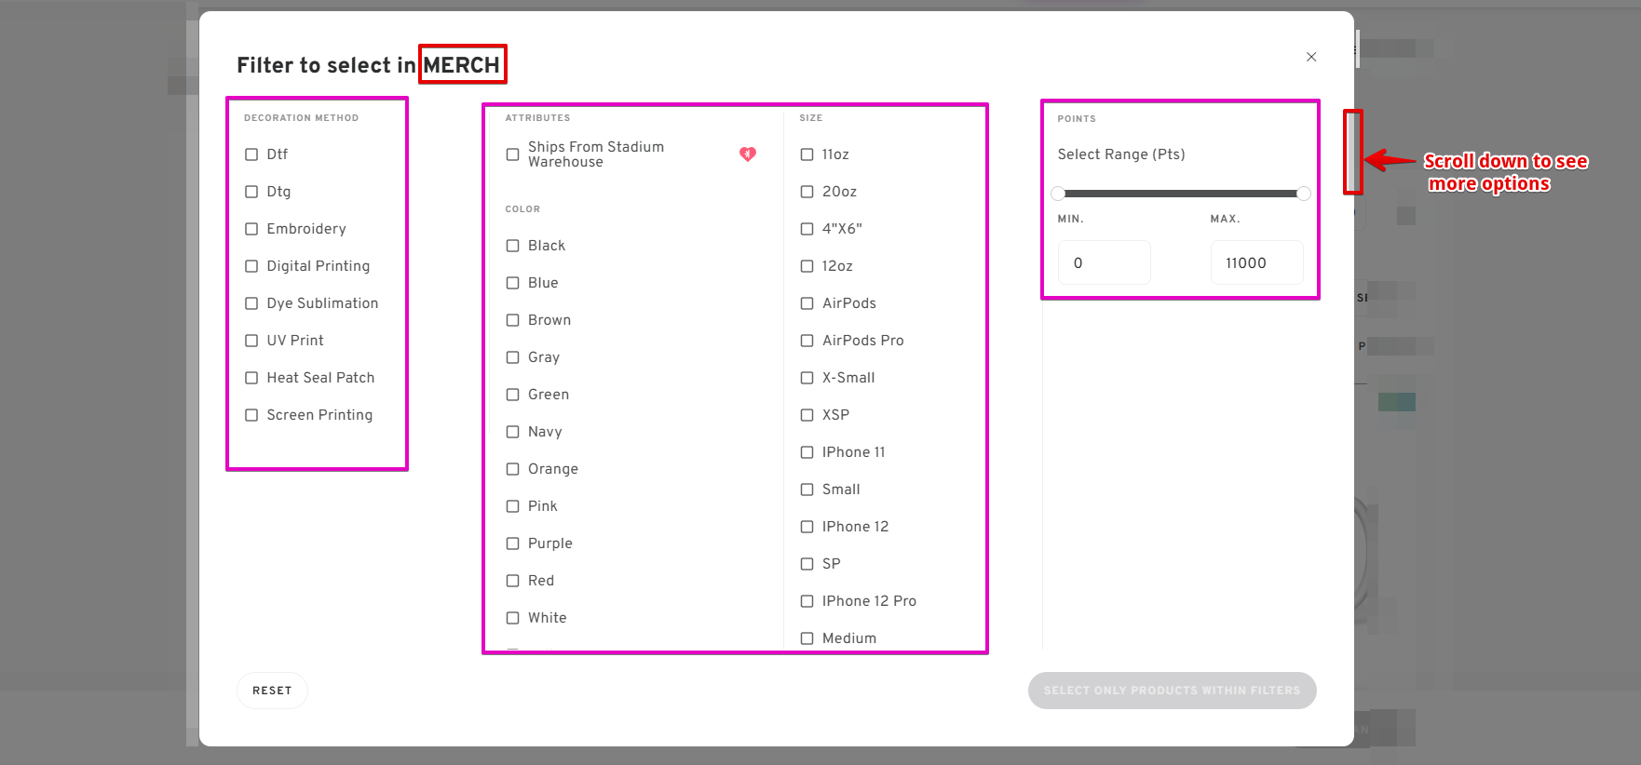
Task: Click the Min points input field
Action: coord(1104,263)
